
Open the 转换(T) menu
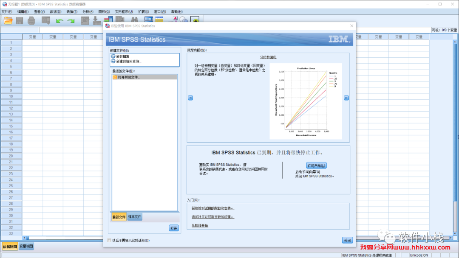click(x=72, y=12)
